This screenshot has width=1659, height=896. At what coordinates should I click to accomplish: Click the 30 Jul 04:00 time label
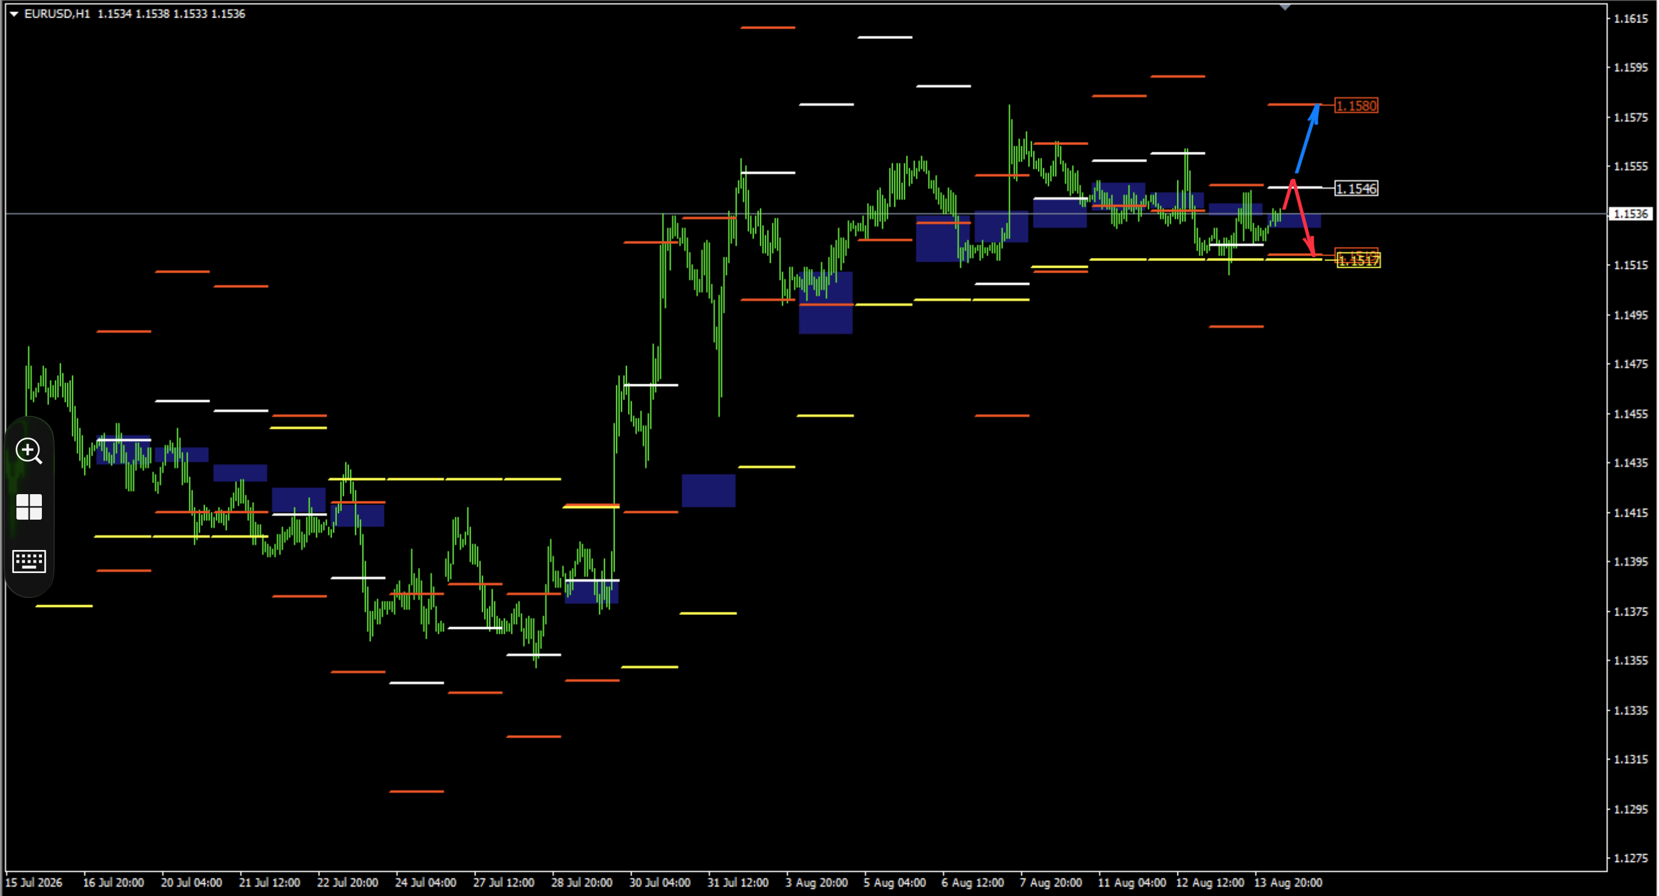659,883
